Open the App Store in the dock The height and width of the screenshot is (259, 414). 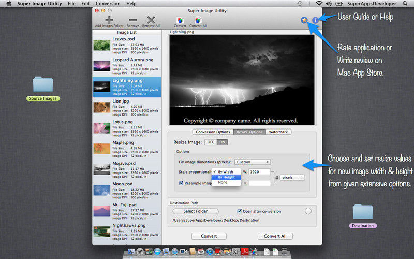coord(157,251)
